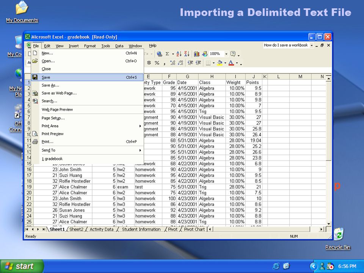This screenshot has width=364, height=273.
Task: Click the Borders toolbar icon
Action: click(208, 63)
